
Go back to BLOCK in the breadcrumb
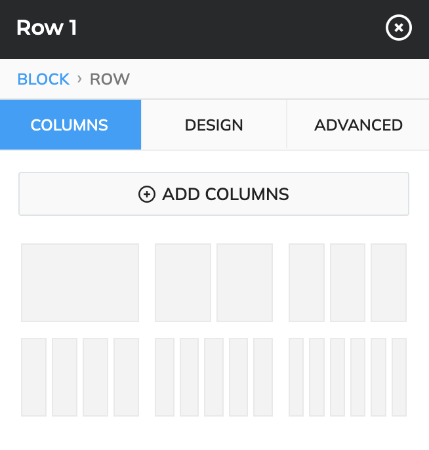point(43,79)
